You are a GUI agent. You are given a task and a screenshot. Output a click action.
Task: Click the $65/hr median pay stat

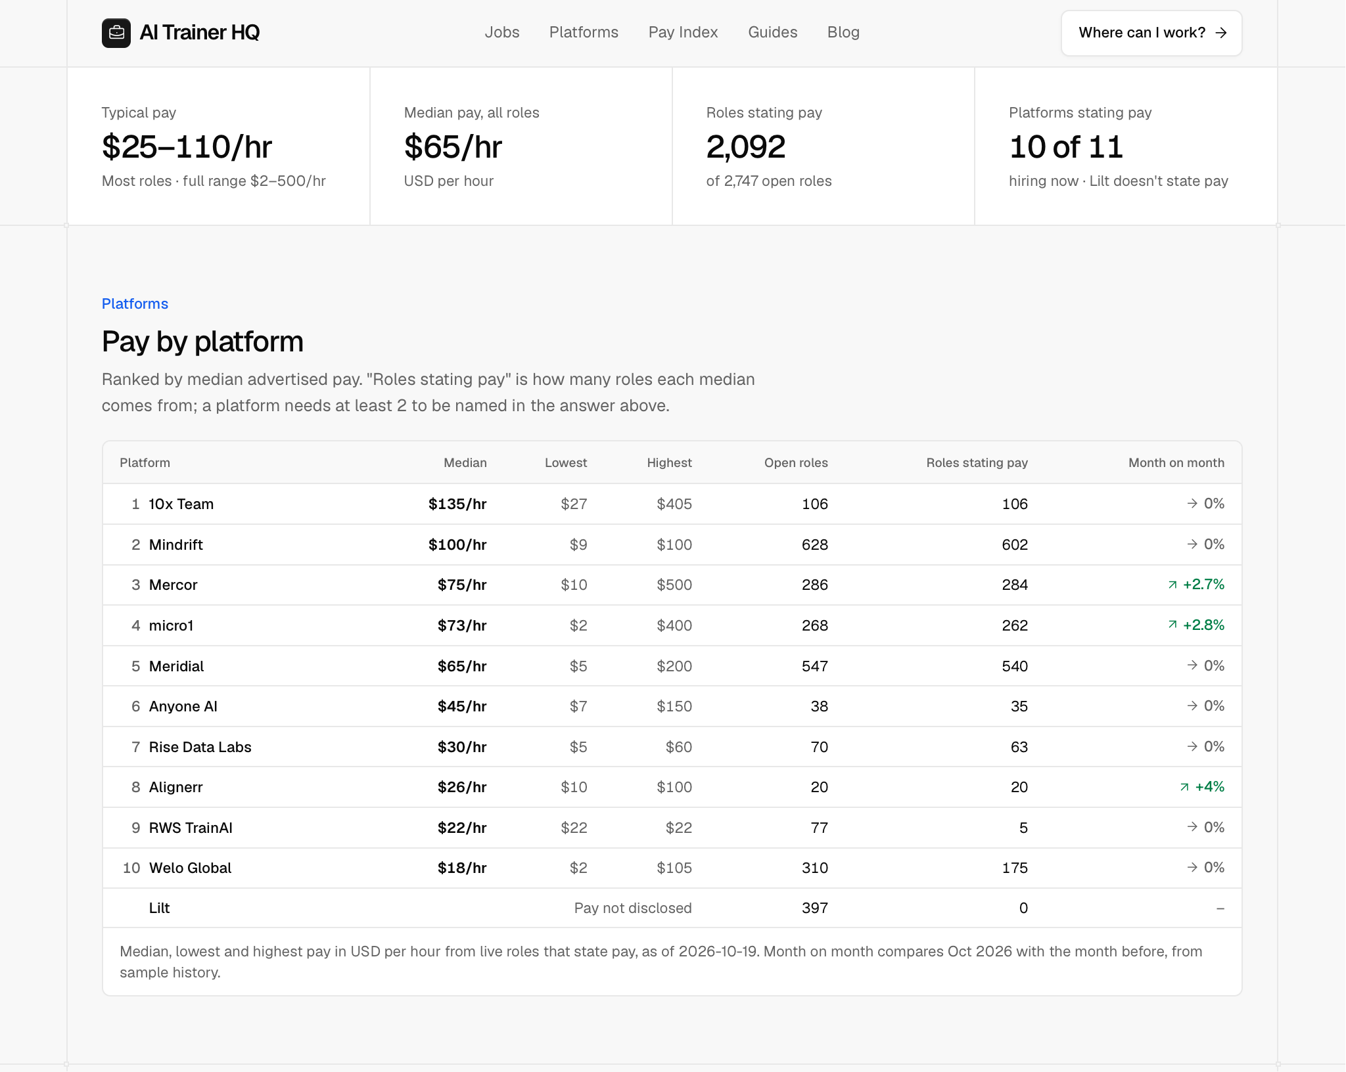click(453, 146)
